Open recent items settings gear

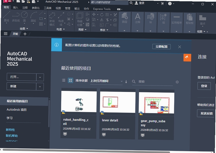tap(177, 82)
